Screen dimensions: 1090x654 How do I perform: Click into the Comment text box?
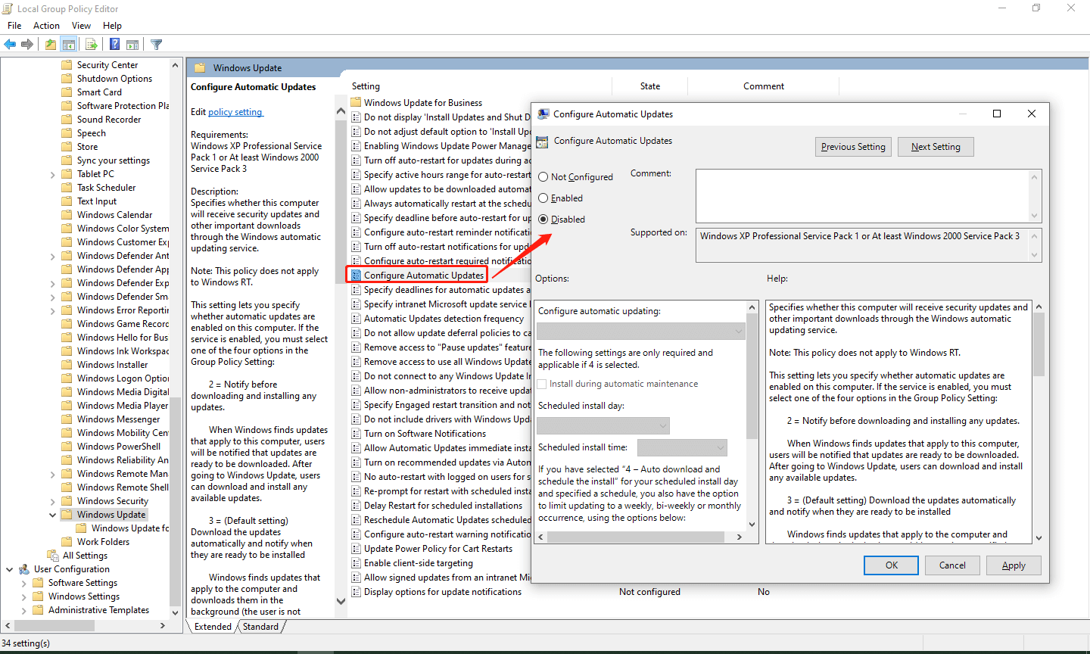pyautogui.click(x=862, y=195)
